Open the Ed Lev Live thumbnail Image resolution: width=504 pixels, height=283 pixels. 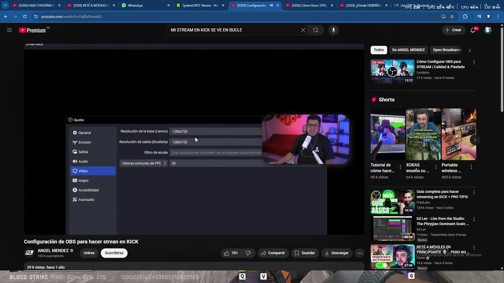point(392,228)
